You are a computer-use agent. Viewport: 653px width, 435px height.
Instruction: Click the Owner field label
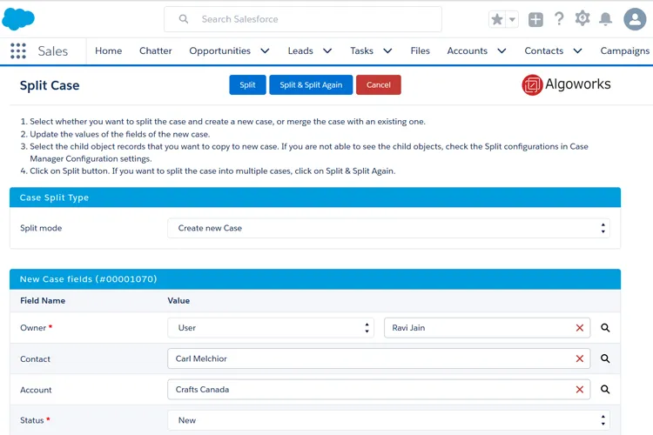33,328
